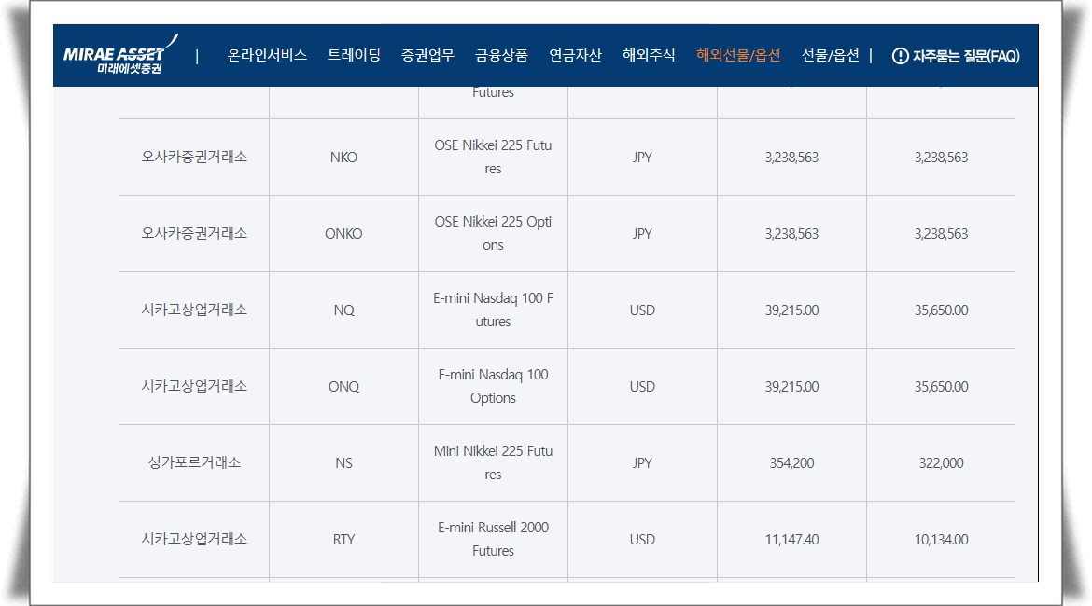Click the NKO product code cell
This screenshot has height=606, width=1092.
[343, 158]
